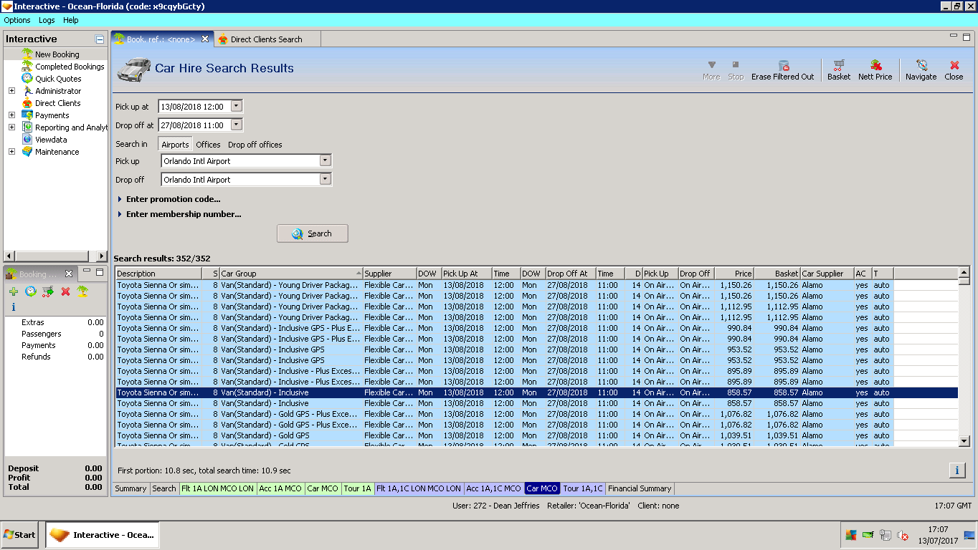Expand Enter promotion code section
The image size is (978, 550).
(x=172, y=199)
